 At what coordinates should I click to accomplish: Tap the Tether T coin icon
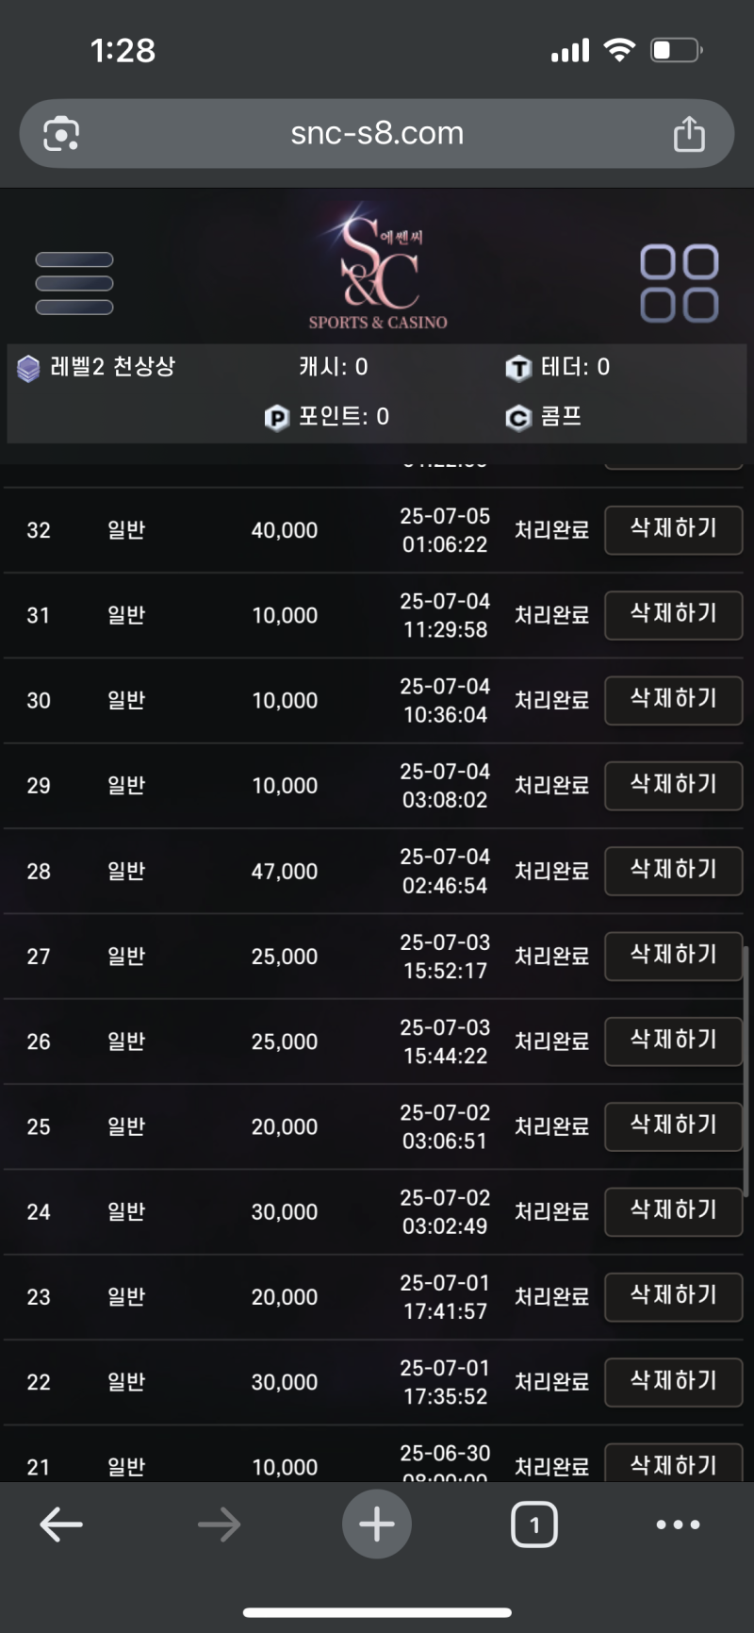[518, 368]
